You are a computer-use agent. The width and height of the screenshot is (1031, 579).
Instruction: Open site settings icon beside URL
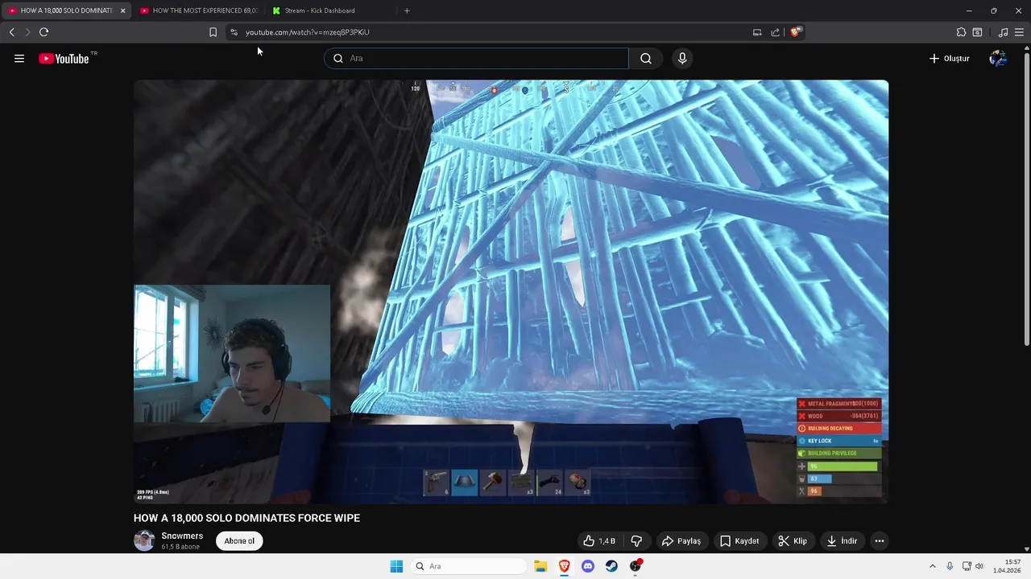[x=234, y=32]
